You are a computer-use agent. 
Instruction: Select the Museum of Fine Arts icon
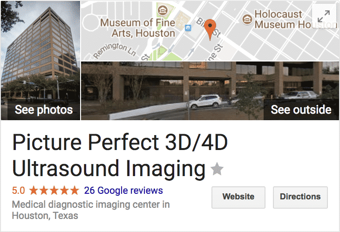(x=163, y=10)
